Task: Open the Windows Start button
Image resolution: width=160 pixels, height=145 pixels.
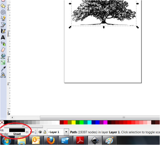Action: [x=7, y=141]
